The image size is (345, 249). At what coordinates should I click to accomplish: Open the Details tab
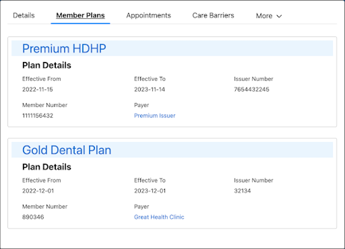click(x=24, y=15)
